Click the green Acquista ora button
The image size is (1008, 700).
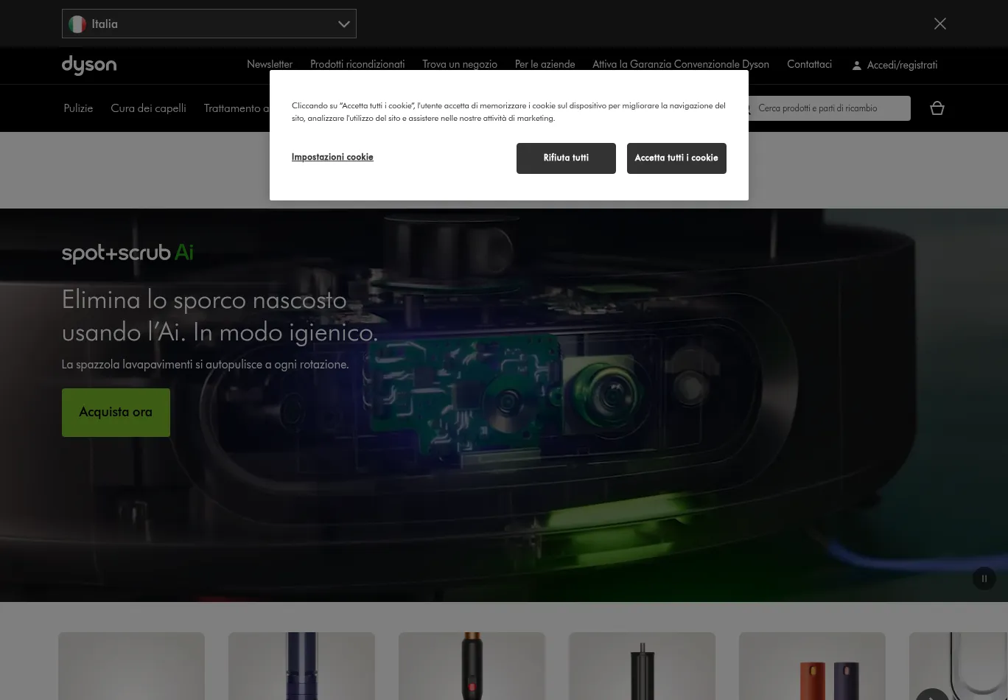tap(116, 413)
